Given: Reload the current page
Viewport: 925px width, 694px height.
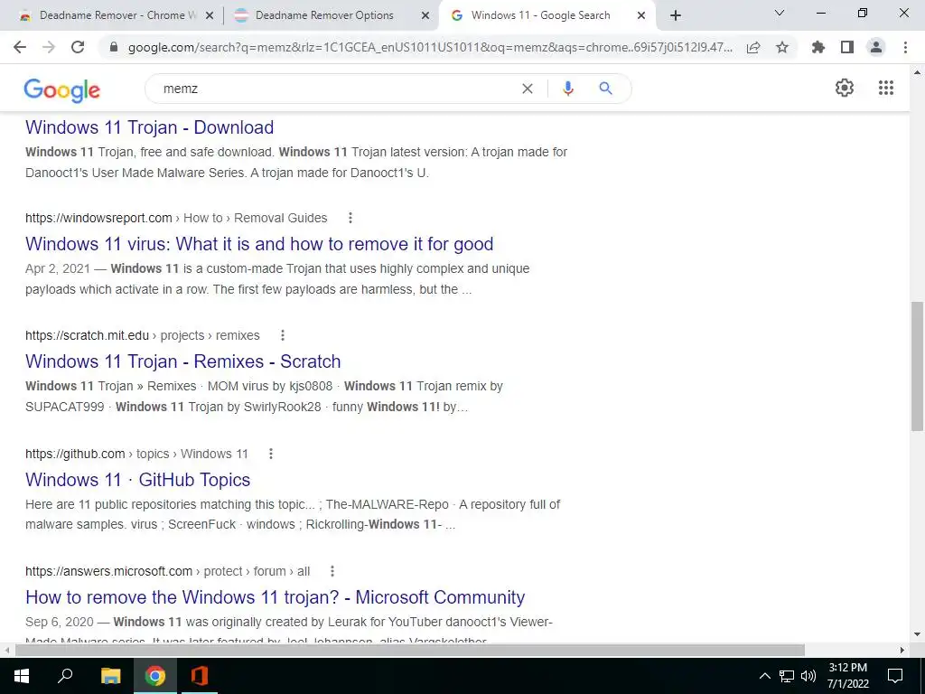Looking at the screenshot, I should point(78,47).
